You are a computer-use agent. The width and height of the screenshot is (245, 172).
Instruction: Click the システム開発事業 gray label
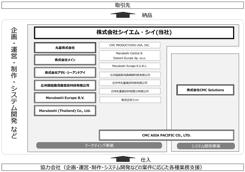206,146
